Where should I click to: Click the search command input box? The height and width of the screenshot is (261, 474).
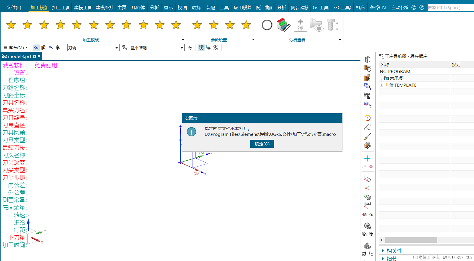click(x=451, y=8)
